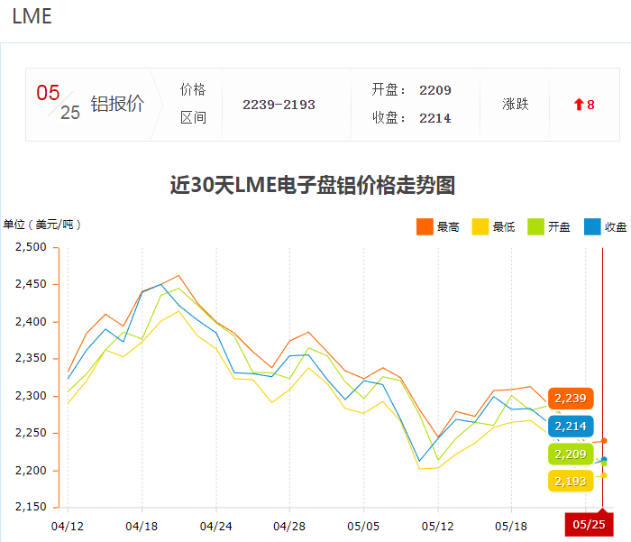Viewport: 631px width, 542px height.
Task: Click the blue 2,214 close tooltip
Action: pos(571,426)
